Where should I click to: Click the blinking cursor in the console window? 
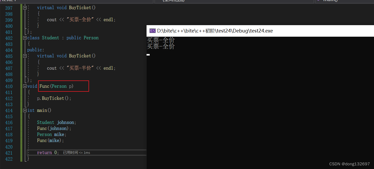point(148,55)
